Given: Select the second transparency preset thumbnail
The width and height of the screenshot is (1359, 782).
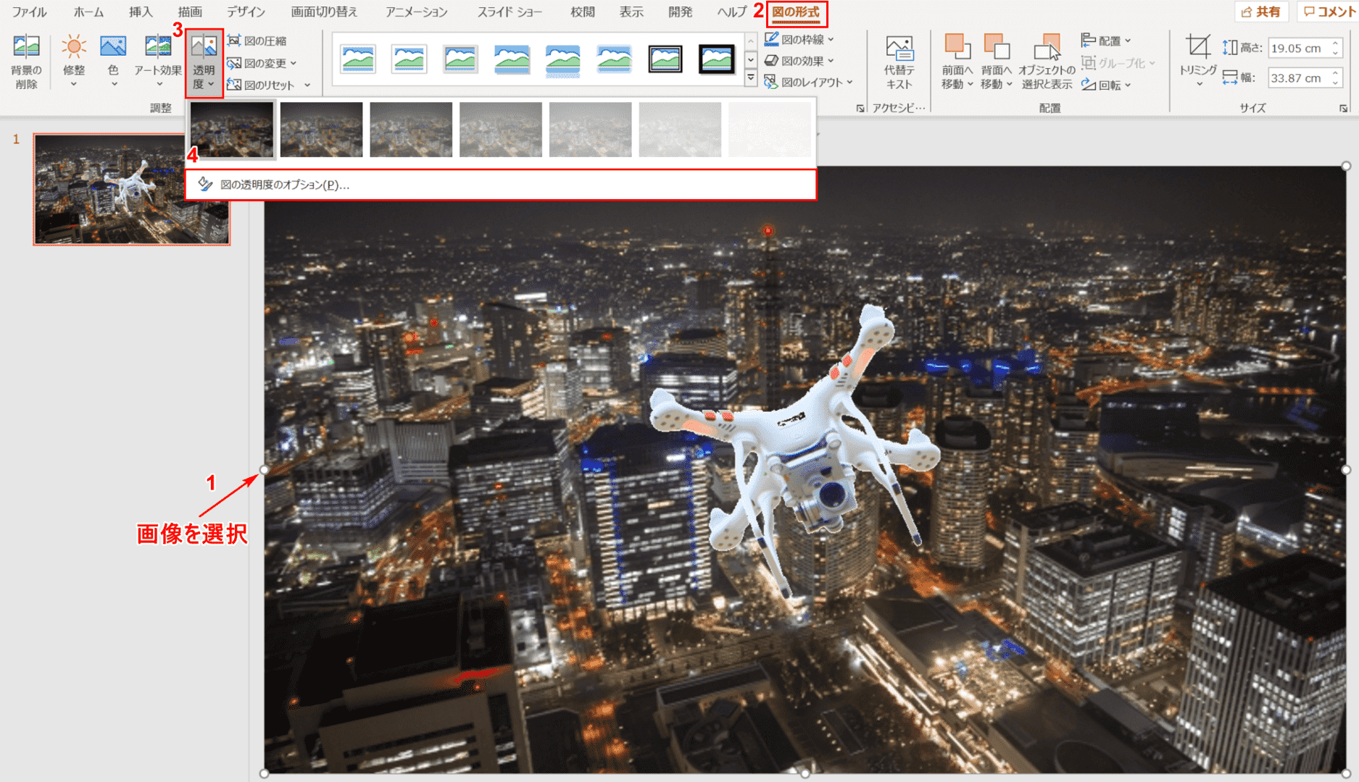Looking at the screenshot, I should tap(321, 130).
